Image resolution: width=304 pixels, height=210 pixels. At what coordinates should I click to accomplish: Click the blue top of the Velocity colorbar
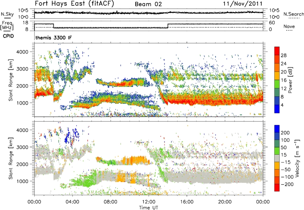coord(277,129)
